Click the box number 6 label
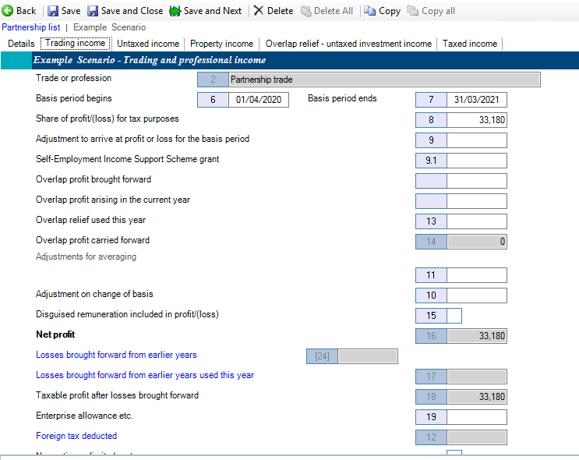The image size is (579, 460). point(213,100)
